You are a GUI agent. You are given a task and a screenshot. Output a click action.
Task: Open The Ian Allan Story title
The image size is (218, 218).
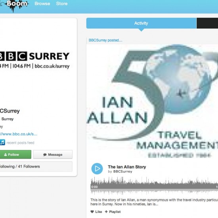[x=127, y=167]
